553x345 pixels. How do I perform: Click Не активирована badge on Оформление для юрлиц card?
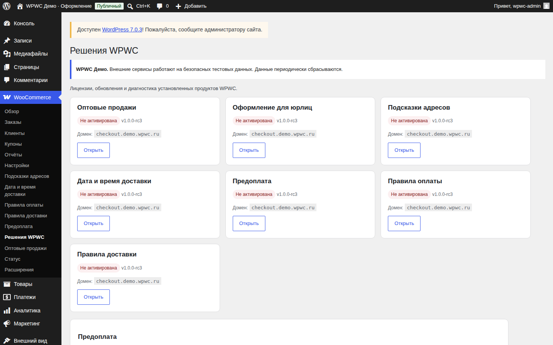point(254,121)
